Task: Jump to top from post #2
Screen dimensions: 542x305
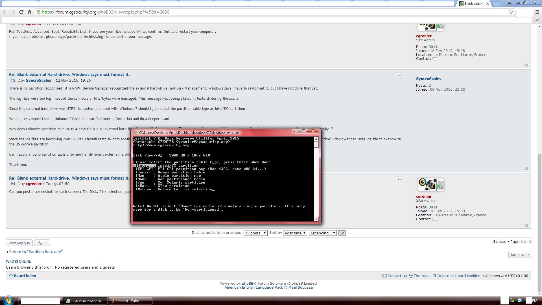Action: [x=526, y=65]
